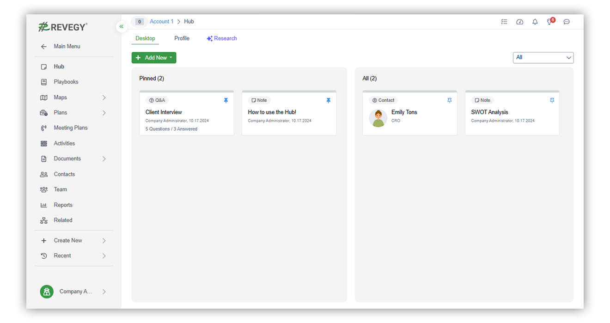This screenshot has width=610, height=323.
Task: Click the Team icon in sidebar
Action: pos(44,189)
